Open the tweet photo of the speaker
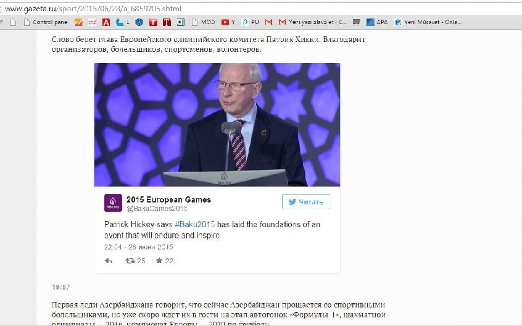 pos(217,125)
